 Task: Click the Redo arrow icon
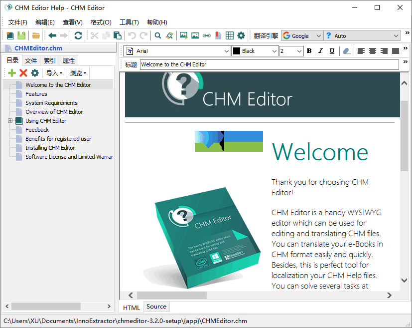point(143,35)
